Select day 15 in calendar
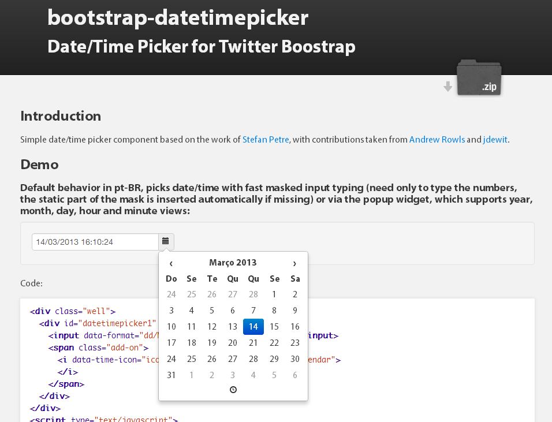552x422 pixels. coord(274,327)
